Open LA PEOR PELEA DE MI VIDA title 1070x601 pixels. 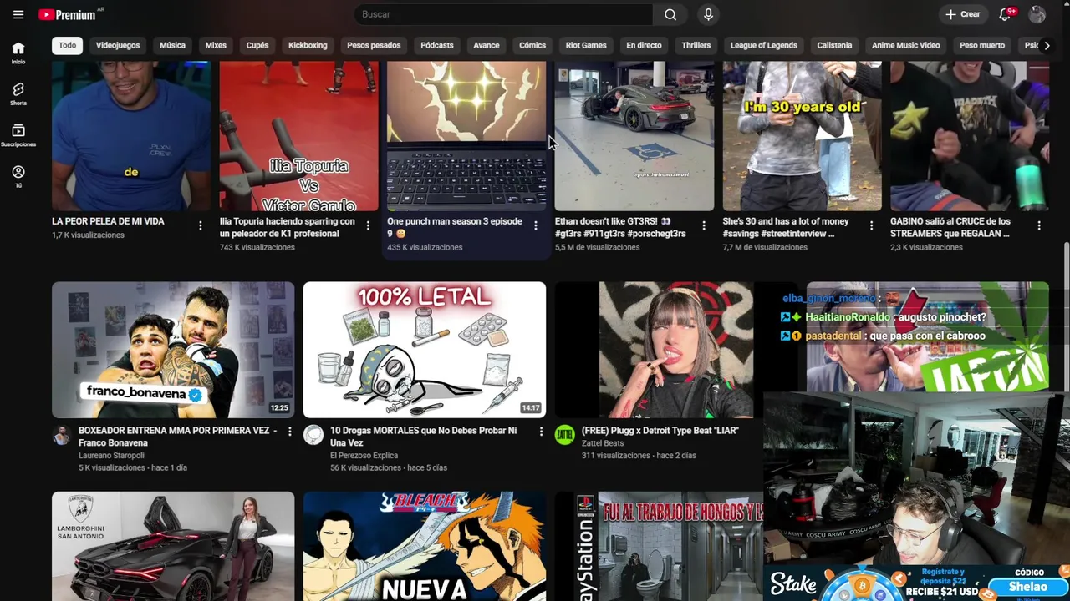[108, 221]
